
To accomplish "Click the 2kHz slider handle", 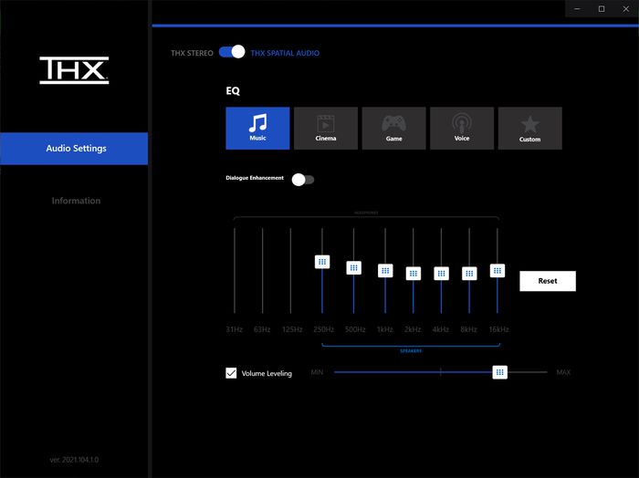I will pyautogui.click(x=414, y=274).
